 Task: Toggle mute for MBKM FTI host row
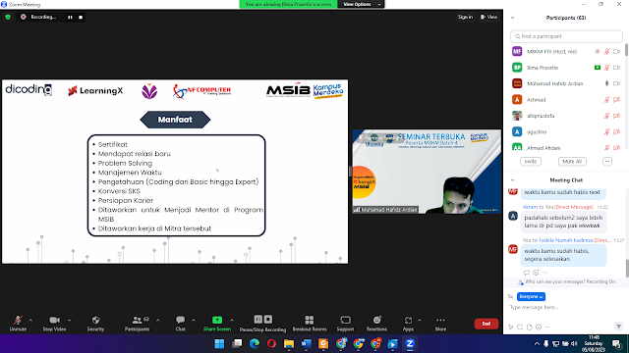[x=607, y=51]
